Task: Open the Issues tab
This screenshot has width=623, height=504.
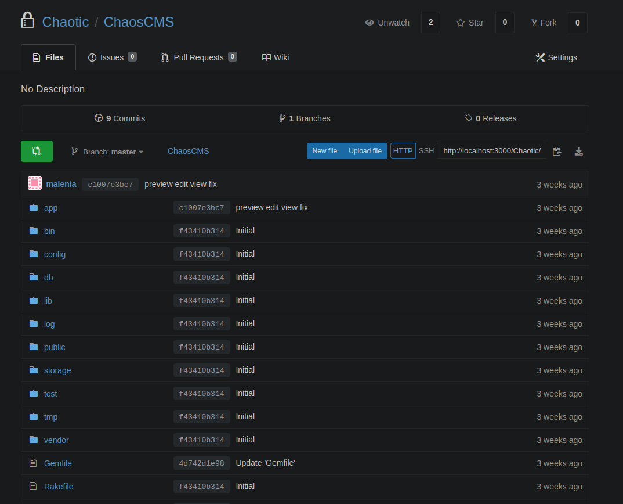Action: tap(113, 57)
